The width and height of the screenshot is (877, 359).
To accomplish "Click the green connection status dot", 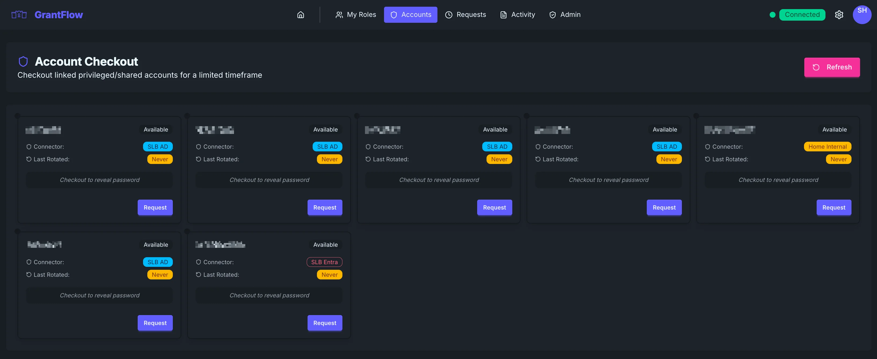I will pos(773,15).
